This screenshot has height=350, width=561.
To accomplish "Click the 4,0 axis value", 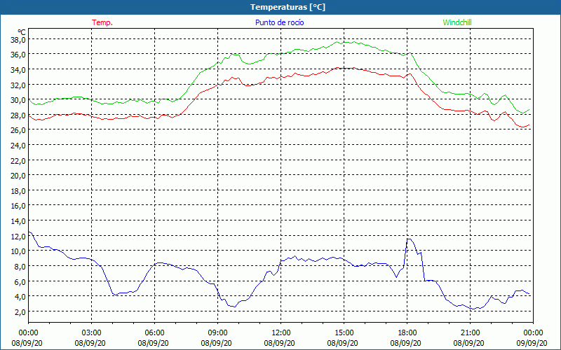I will coord(20,297).
